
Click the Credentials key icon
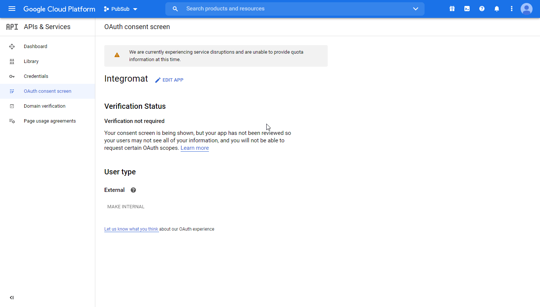12,76
